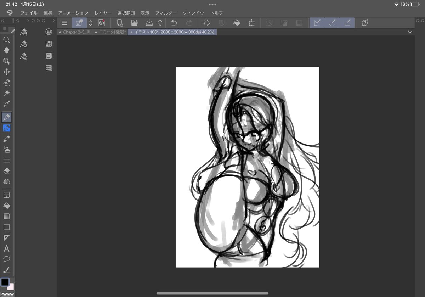Click the Fill icon in command bar
This screenshot has width=425, height=297.
point(237,23)
